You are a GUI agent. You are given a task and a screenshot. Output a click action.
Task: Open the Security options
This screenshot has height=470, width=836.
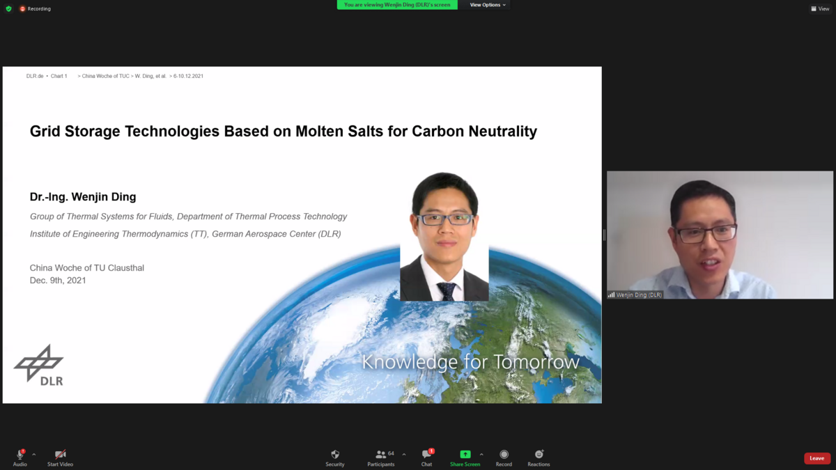click(335, 458)
